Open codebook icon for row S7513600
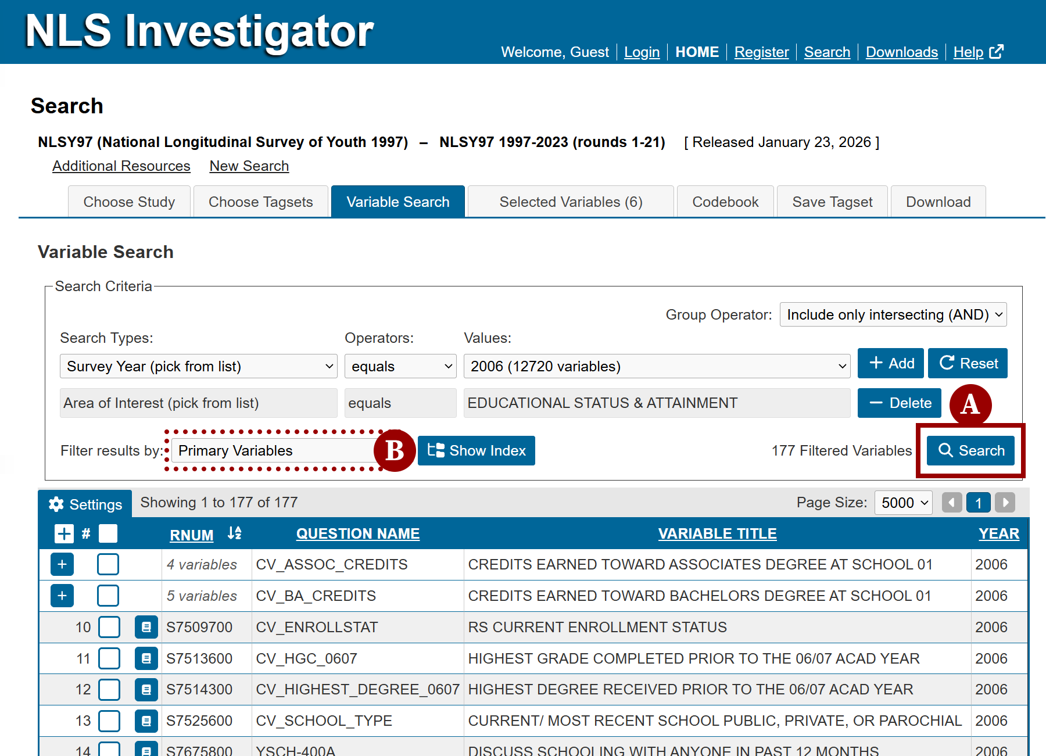Image resolution: width=1046 pixels, height=756 pixels. 146,658
